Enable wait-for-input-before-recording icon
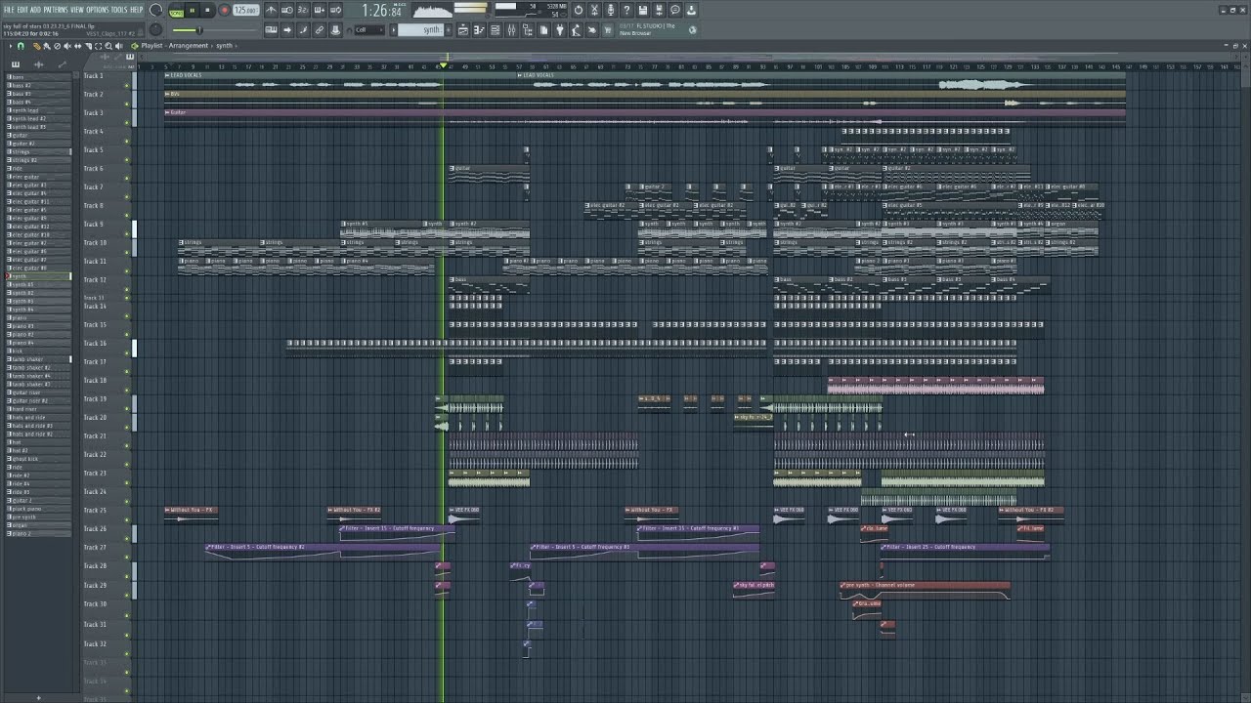Screen dimensions: 1251x703 287,10
